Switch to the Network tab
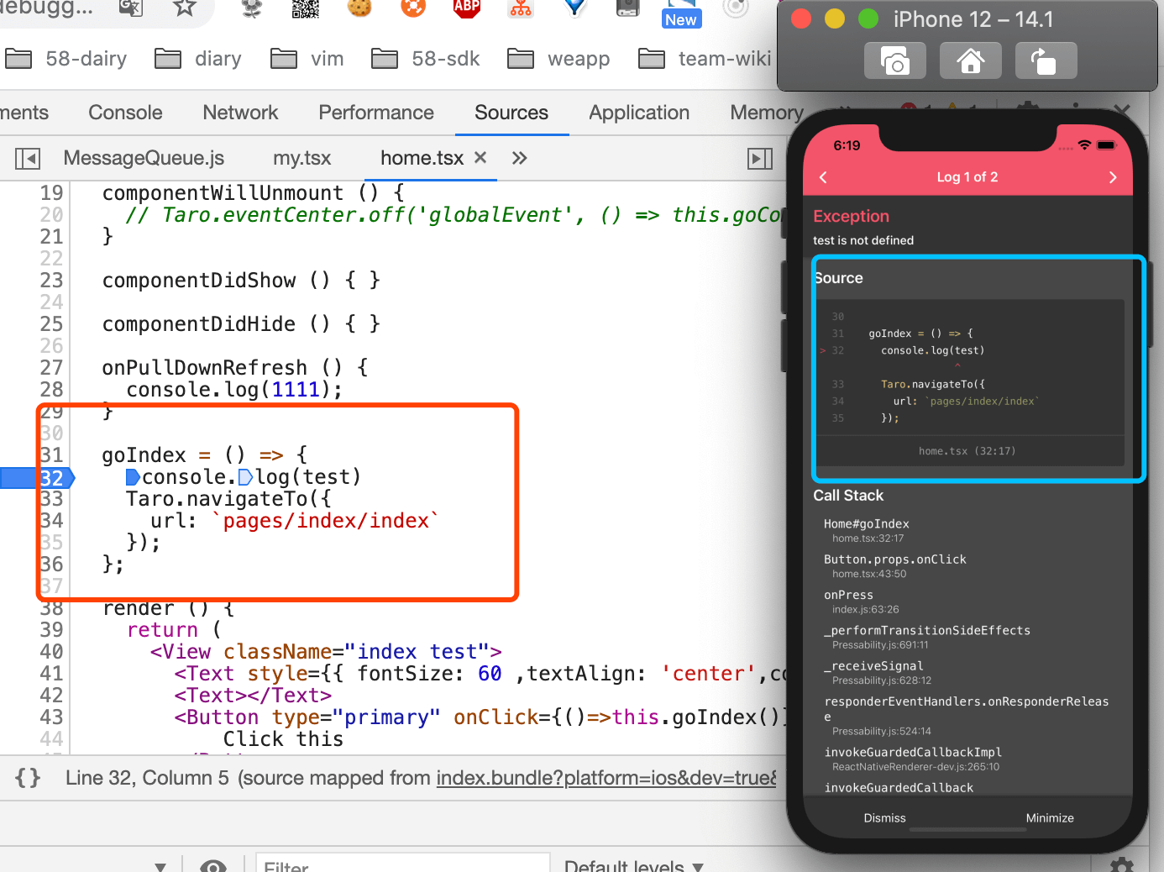 point(240,113)
